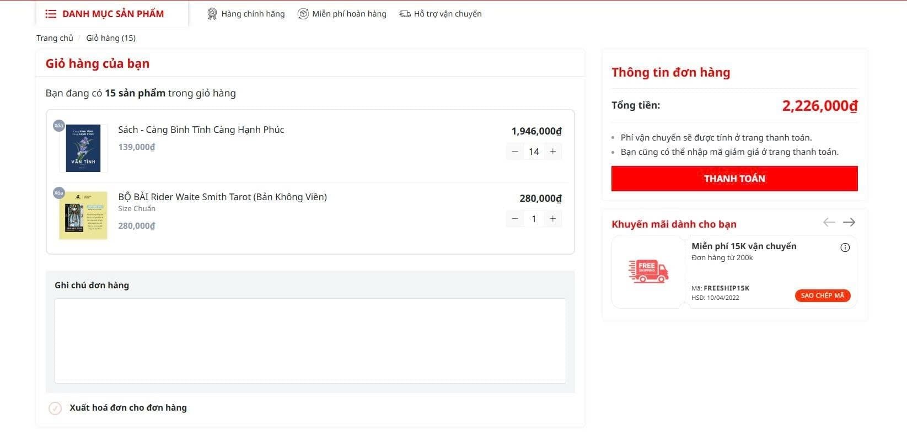Go to Trang chủ breadcrumb link
This screenshot has height=436, width=907.
(x=55, y=38)
